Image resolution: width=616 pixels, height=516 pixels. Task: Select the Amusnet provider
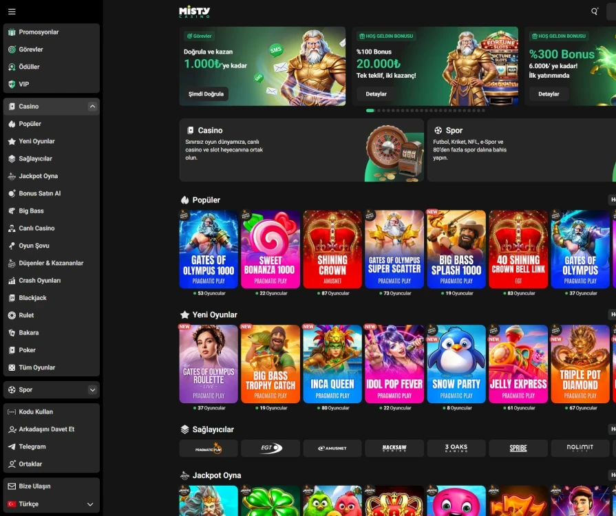click(332, 448)
